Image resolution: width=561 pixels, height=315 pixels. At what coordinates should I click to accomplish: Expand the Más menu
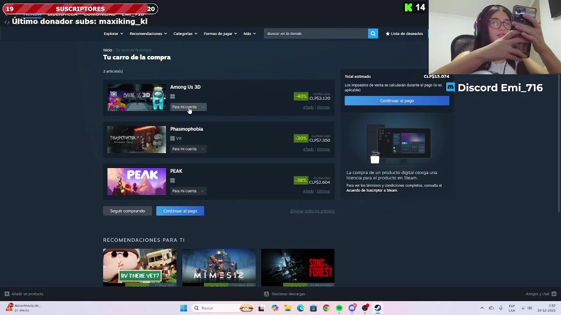tap(249, 34)
